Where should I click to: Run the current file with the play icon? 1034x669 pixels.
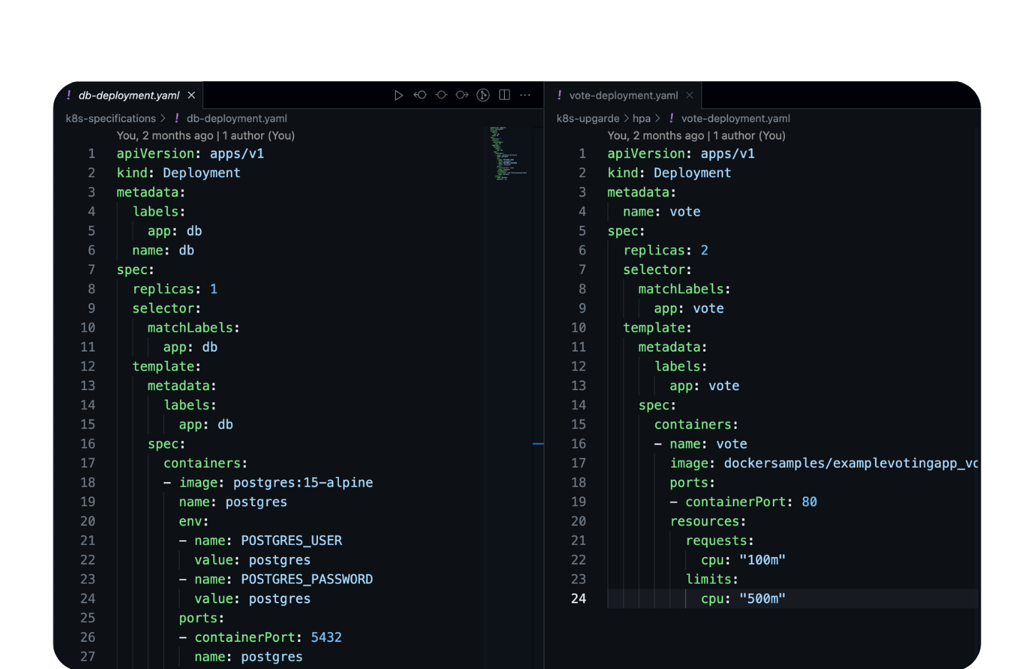[x=399, y=94]
